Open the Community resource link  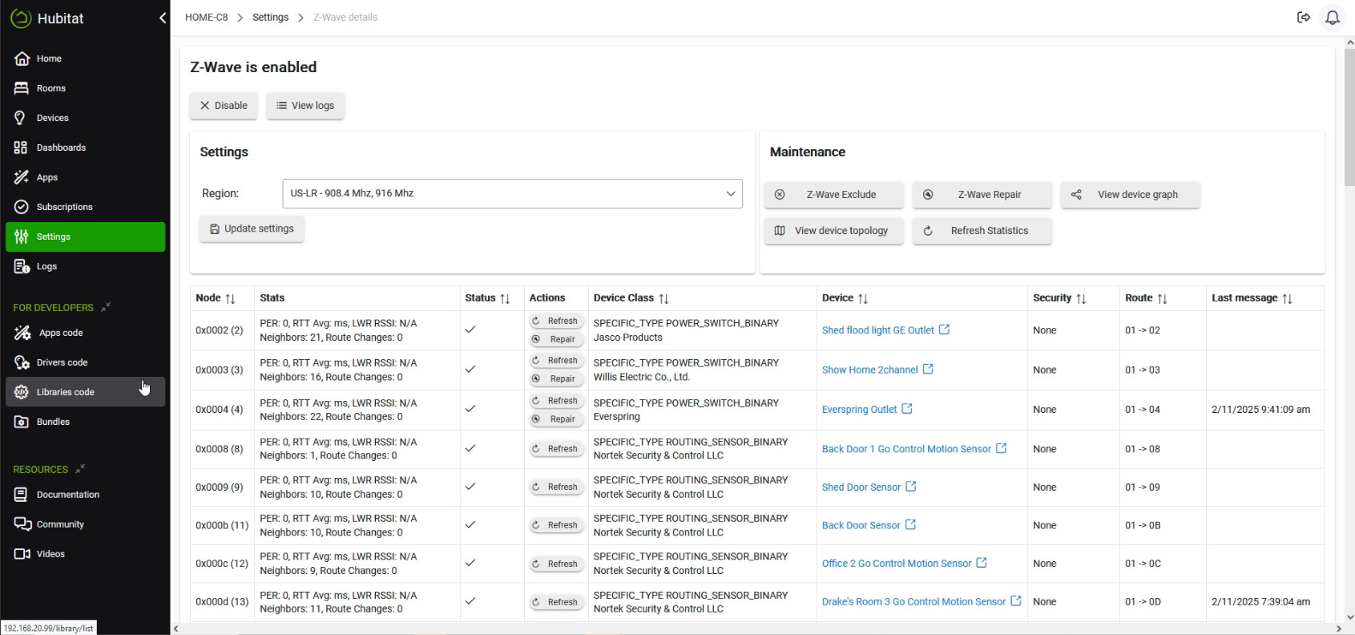pos(85,524)
